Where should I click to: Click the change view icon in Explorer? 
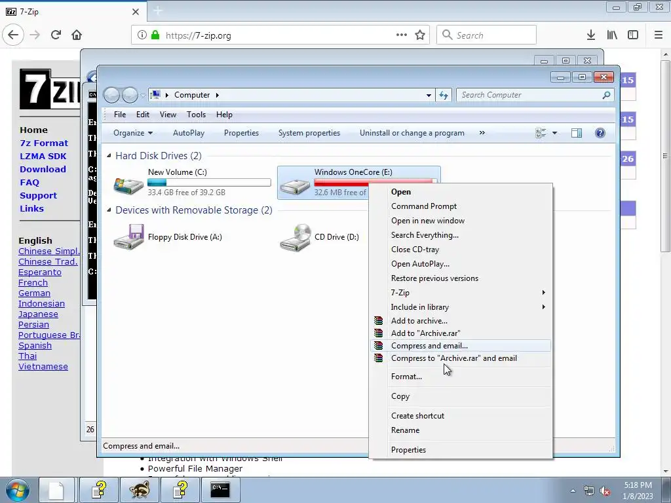tap(541, 133)
